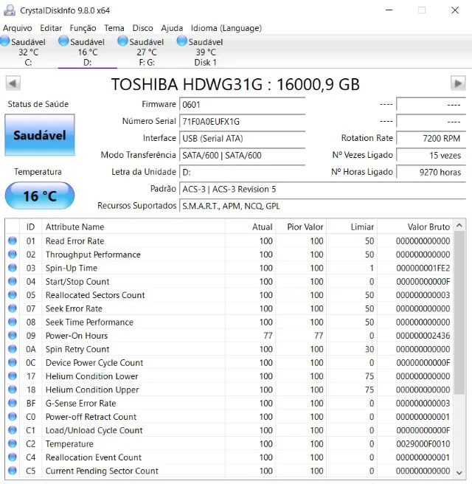Click the Rotation Rate 7200 RPM field
The width and height of the screenshot is (472, 484).
tap(431, 138)
